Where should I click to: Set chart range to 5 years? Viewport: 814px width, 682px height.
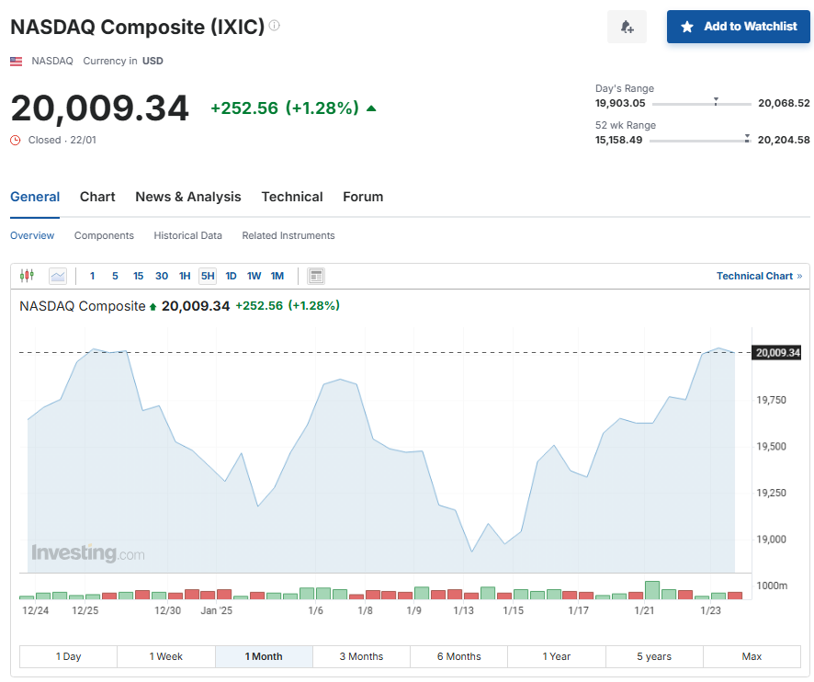coord(654,656)
